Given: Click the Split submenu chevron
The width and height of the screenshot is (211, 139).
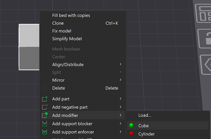Looking at the screenshot, I should click(x=120, y=72).
